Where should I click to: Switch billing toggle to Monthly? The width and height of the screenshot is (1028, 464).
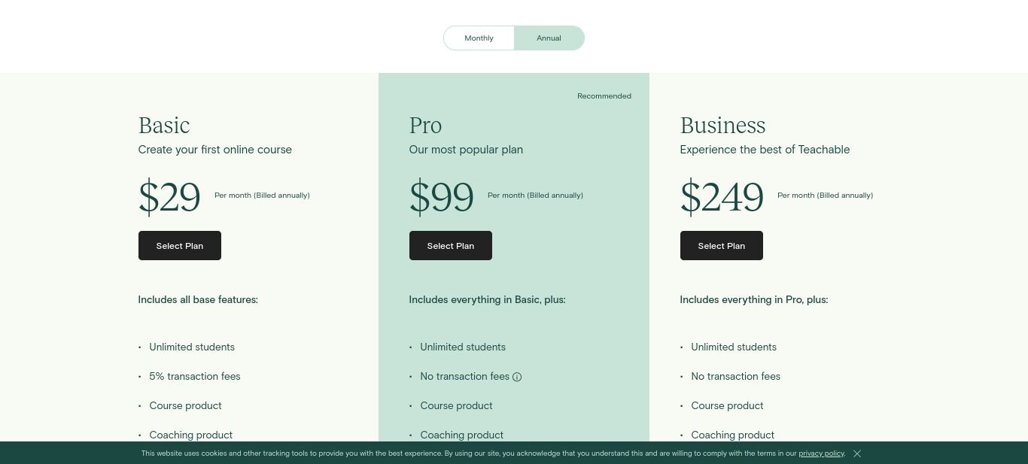click(479, 38)
